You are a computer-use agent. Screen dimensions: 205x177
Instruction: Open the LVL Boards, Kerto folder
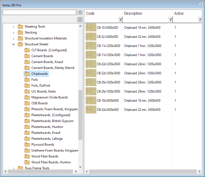43,91
